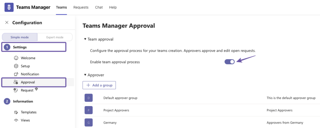Screen dimensions: 320x128
Task: Click the Welcome smiley icon
Action: (x=16, y=58)
